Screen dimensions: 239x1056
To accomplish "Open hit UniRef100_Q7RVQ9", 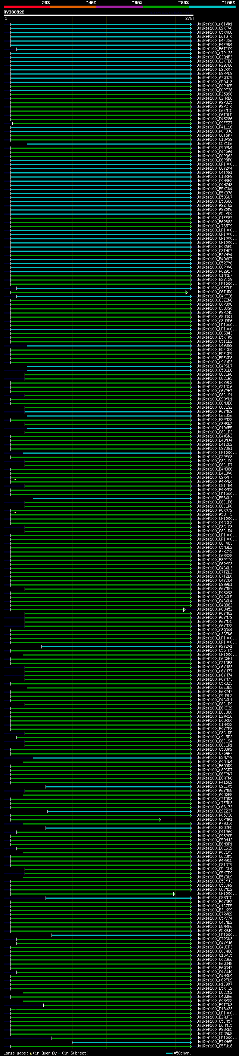I will (x=214, y=914).
